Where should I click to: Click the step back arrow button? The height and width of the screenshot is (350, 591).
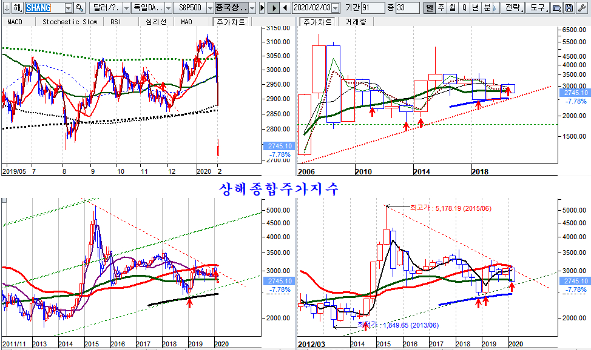coord(285,7)
